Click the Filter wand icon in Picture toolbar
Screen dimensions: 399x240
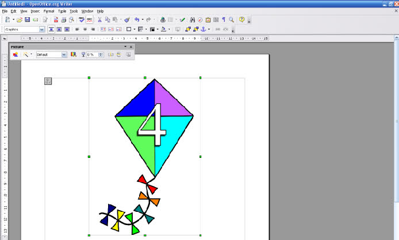[x=26, y=55]
